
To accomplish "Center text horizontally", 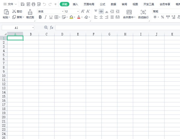I will (x=101, y=17).
